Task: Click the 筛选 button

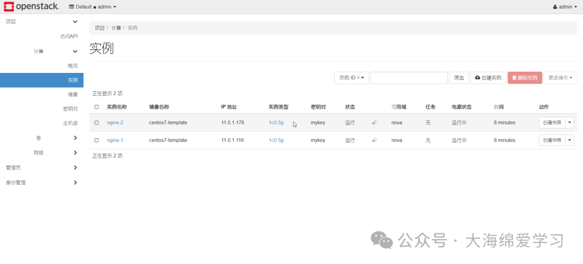Action: point(459,78)
